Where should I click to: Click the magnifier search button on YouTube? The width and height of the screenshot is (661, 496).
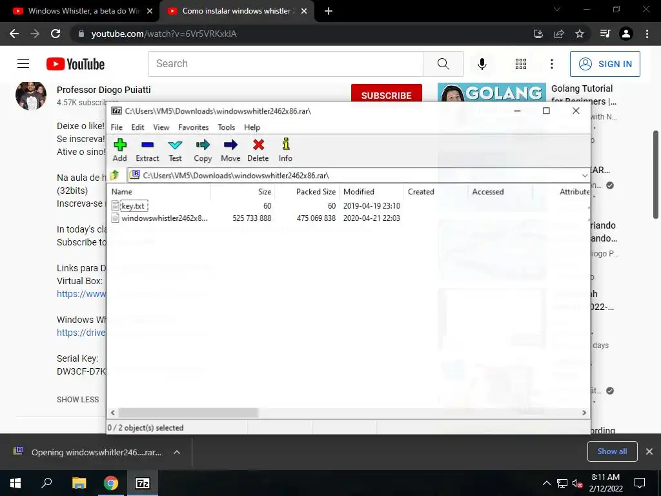pyautogui.click(x=443, y=64)
